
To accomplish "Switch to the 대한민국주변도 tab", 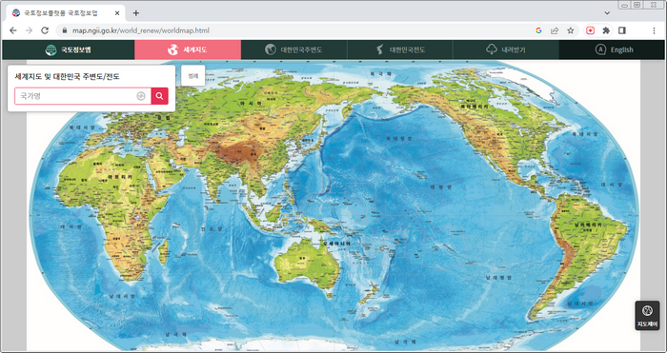I will pos(293,49).
